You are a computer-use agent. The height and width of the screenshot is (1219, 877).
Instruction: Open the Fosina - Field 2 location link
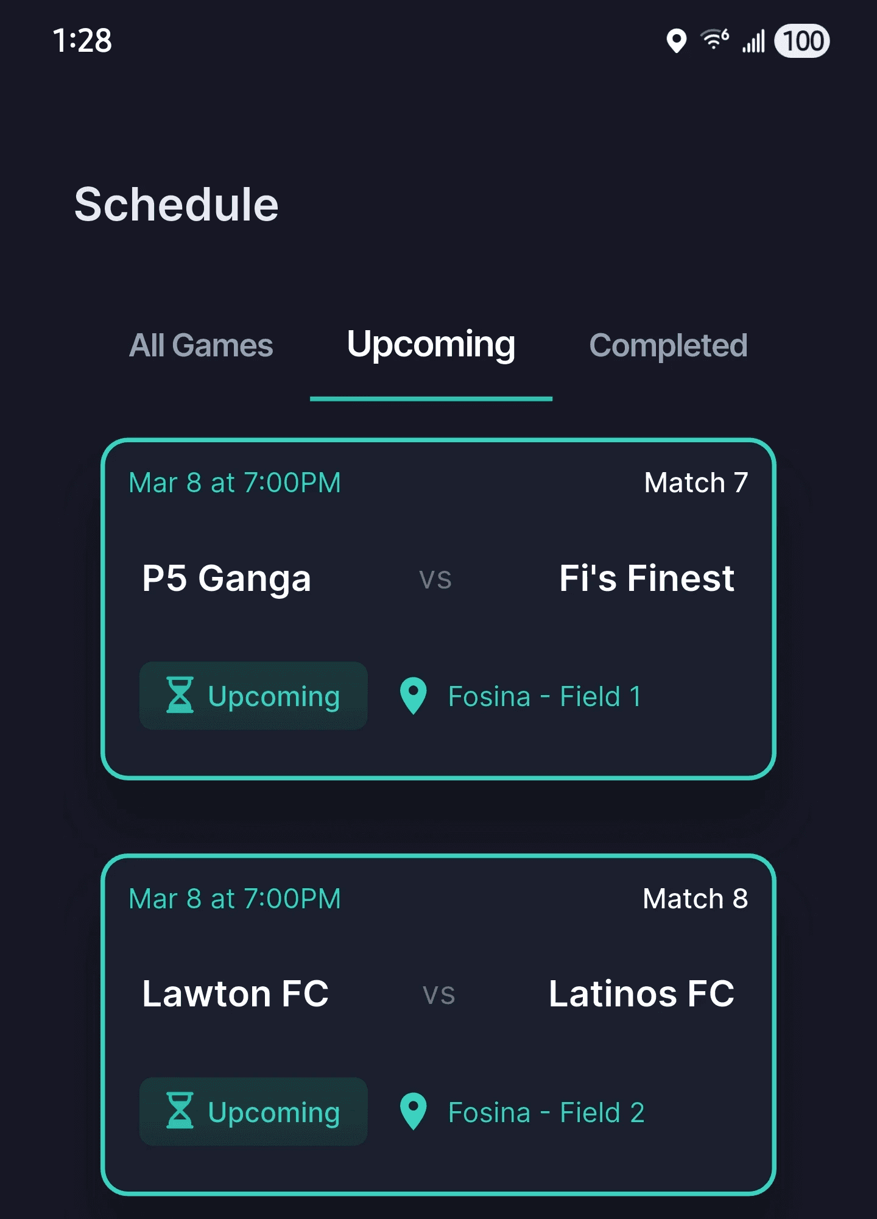546,1112
